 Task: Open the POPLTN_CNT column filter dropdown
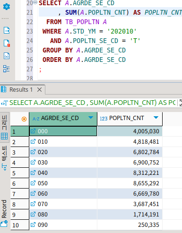[156, 118]
